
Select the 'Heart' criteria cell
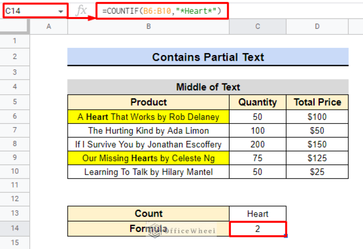257,213
